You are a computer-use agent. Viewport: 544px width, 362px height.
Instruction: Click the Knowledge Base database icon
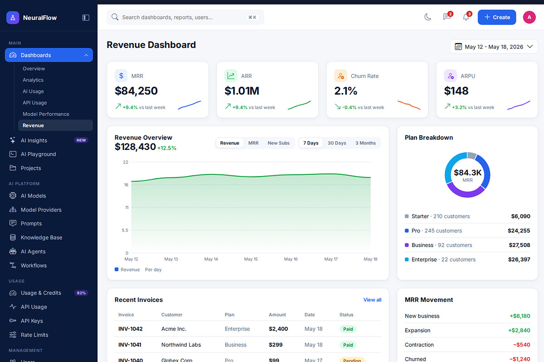[x=13, y=238]
